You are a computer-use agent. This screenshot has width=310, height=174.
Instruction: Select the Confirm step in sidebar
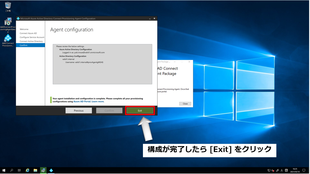click(30, 45)
